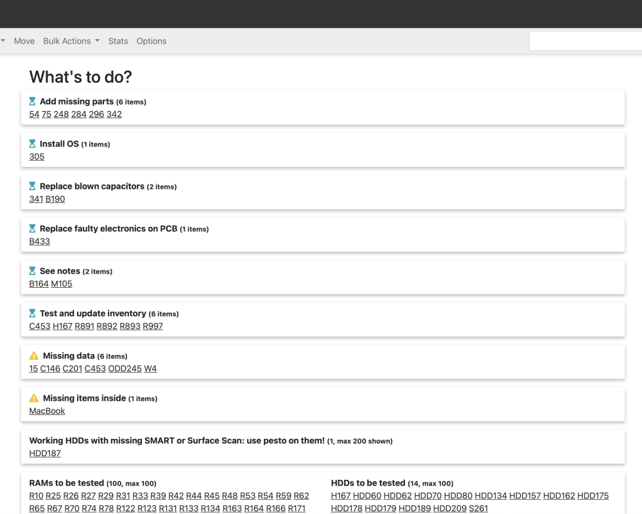Click hourglass icon beside Replace faulty electronics
Screen dimensions: 642x514
pos(32,228)
